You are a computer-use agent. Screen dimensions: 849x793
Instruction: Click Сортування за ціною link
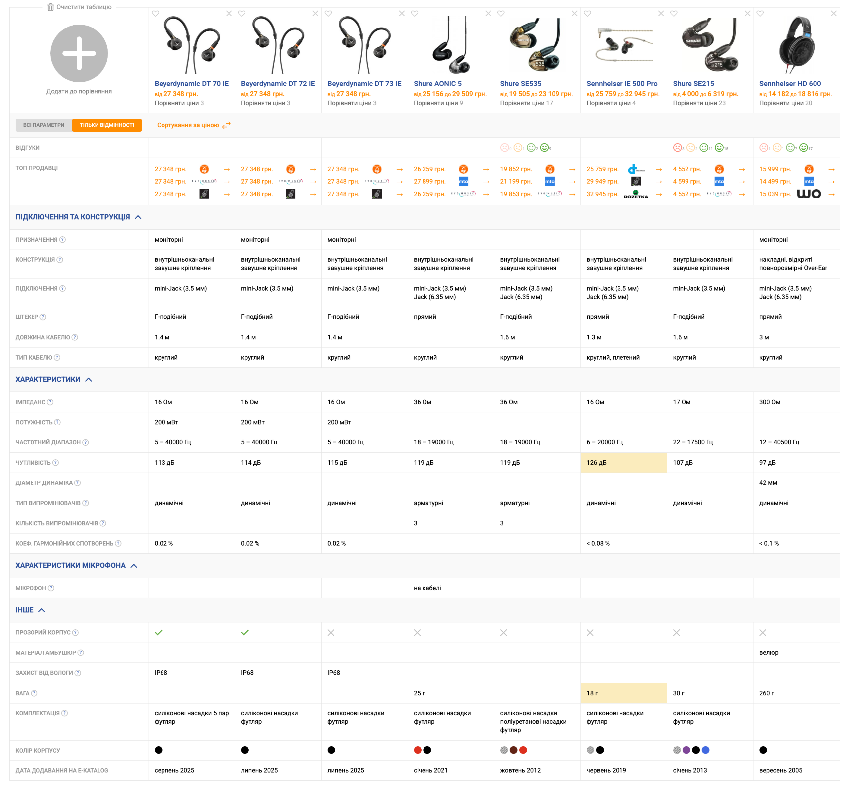click(x=193, y=125)
